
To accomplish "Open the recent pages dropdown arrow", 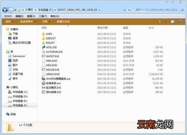I will [15, 10].
